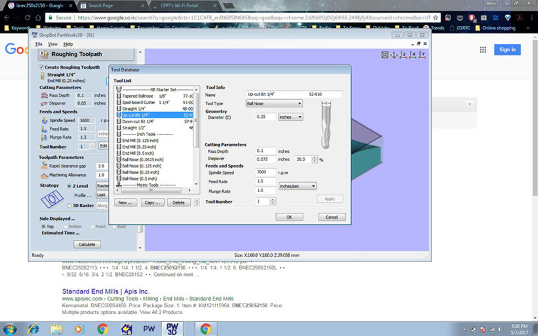Click Tool Database Spindle Speed 7000 field
Image resolution: width=538 pixels, height=336 pixels.
click(265, 172)
